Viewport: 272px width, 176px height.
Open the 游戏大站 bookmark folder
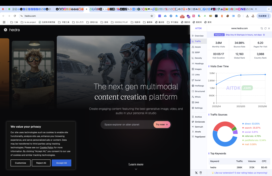point(92,22)
